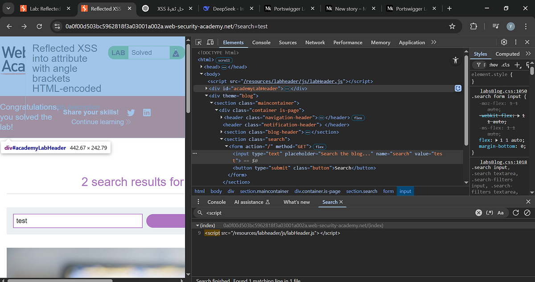Open the Chrome extensions puzzle icon
Image resolution: width=535 pixels, height=282 pixels.
[x=473, y=26]
